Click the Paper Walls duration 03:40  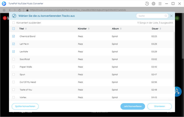pos(154,67)
